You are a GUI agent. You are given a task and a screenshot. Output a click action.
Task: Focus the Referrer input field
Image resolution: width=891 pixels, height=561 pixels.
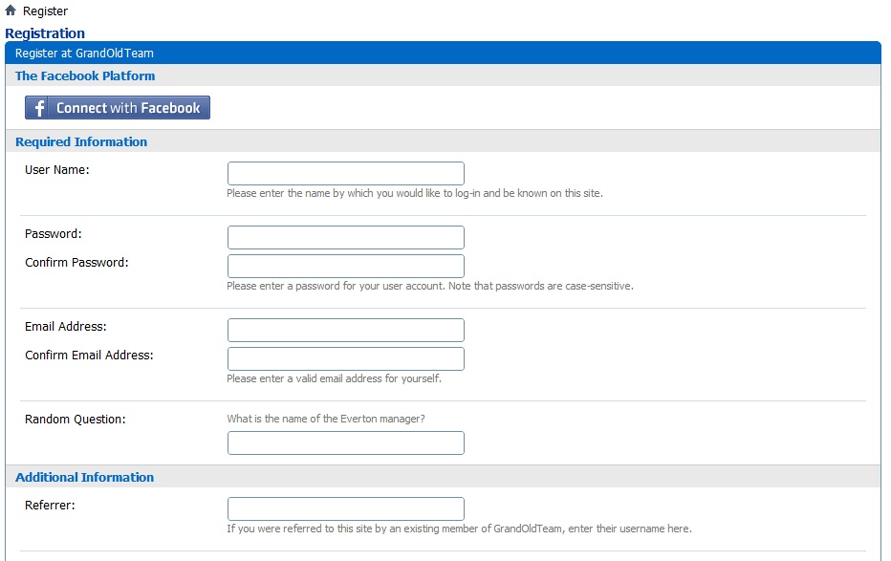click(x=345, y=508)
